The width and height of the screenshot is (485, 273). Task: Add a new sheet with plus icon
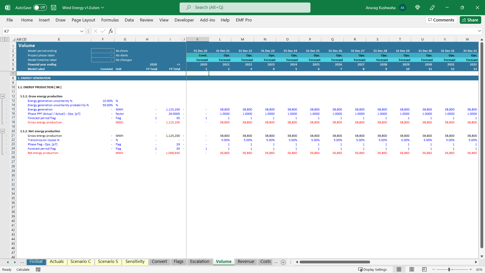283,262
